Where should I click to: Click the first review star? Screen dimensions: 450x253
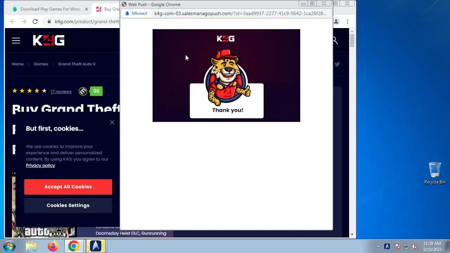coord(15,91)
